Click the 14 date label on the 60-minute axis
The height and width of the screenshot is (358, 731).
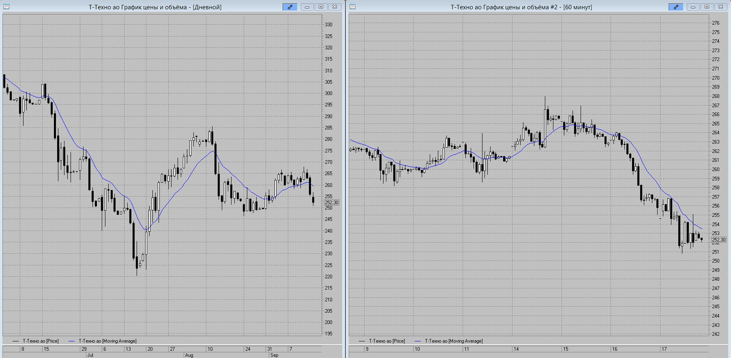(516, 349)
